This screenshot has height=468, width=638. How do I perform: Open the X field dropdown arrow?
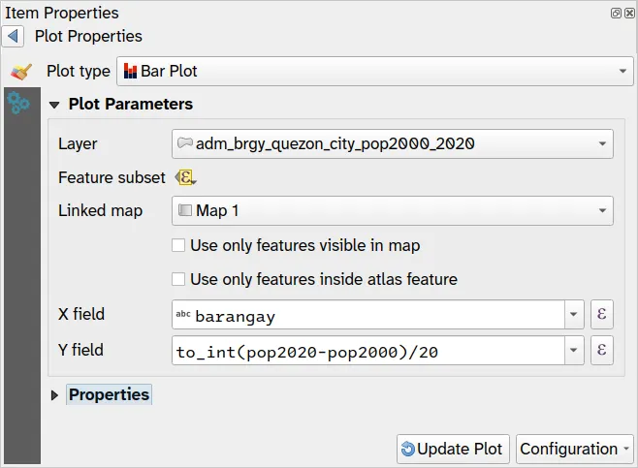(574, 314)
